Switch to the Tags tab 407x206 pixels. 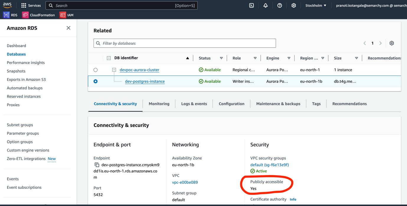316,104
